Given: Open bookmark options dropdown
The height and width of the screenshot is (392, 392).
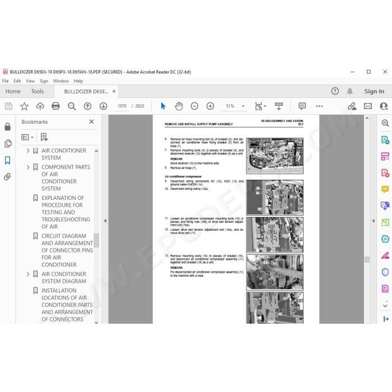Looking at the screenshot, I should click(x=27, y=137).
